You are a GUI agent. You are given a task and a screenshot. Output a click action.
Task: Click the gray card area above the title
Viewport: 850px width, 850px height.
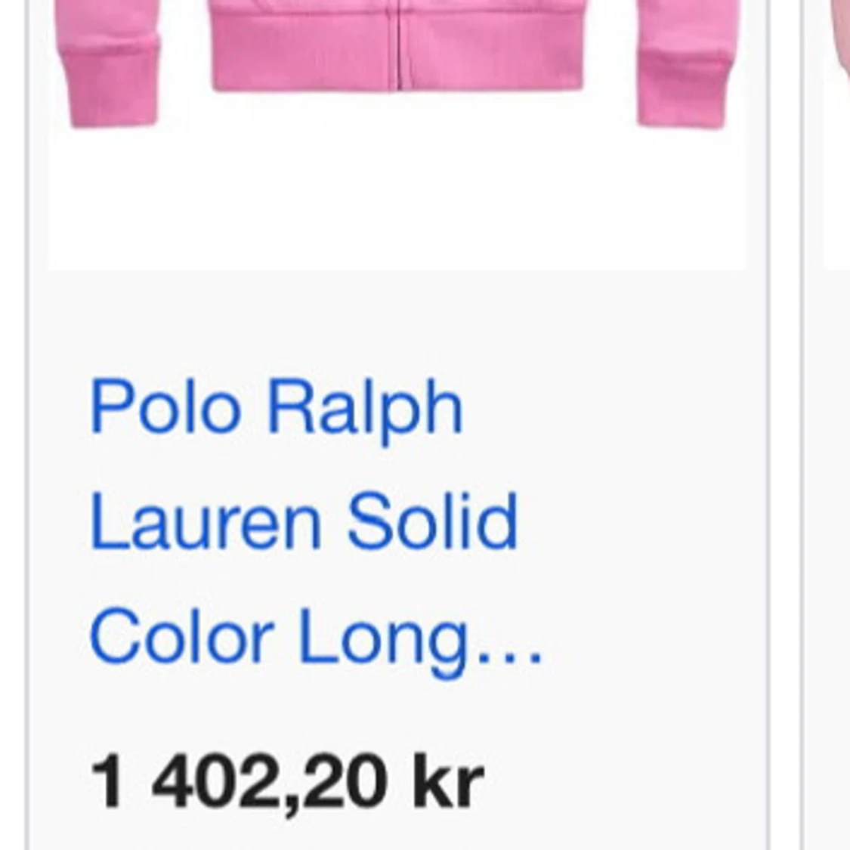(397, 320)
